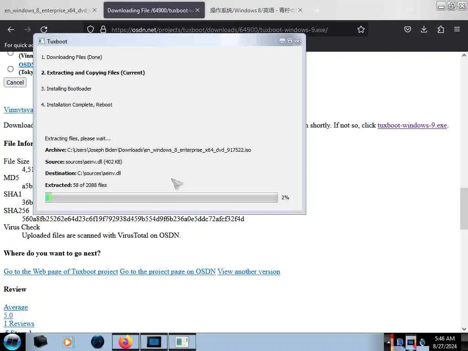Click the volume tray icon
Viewport: 468px width, 351px height.
[422, 342]
